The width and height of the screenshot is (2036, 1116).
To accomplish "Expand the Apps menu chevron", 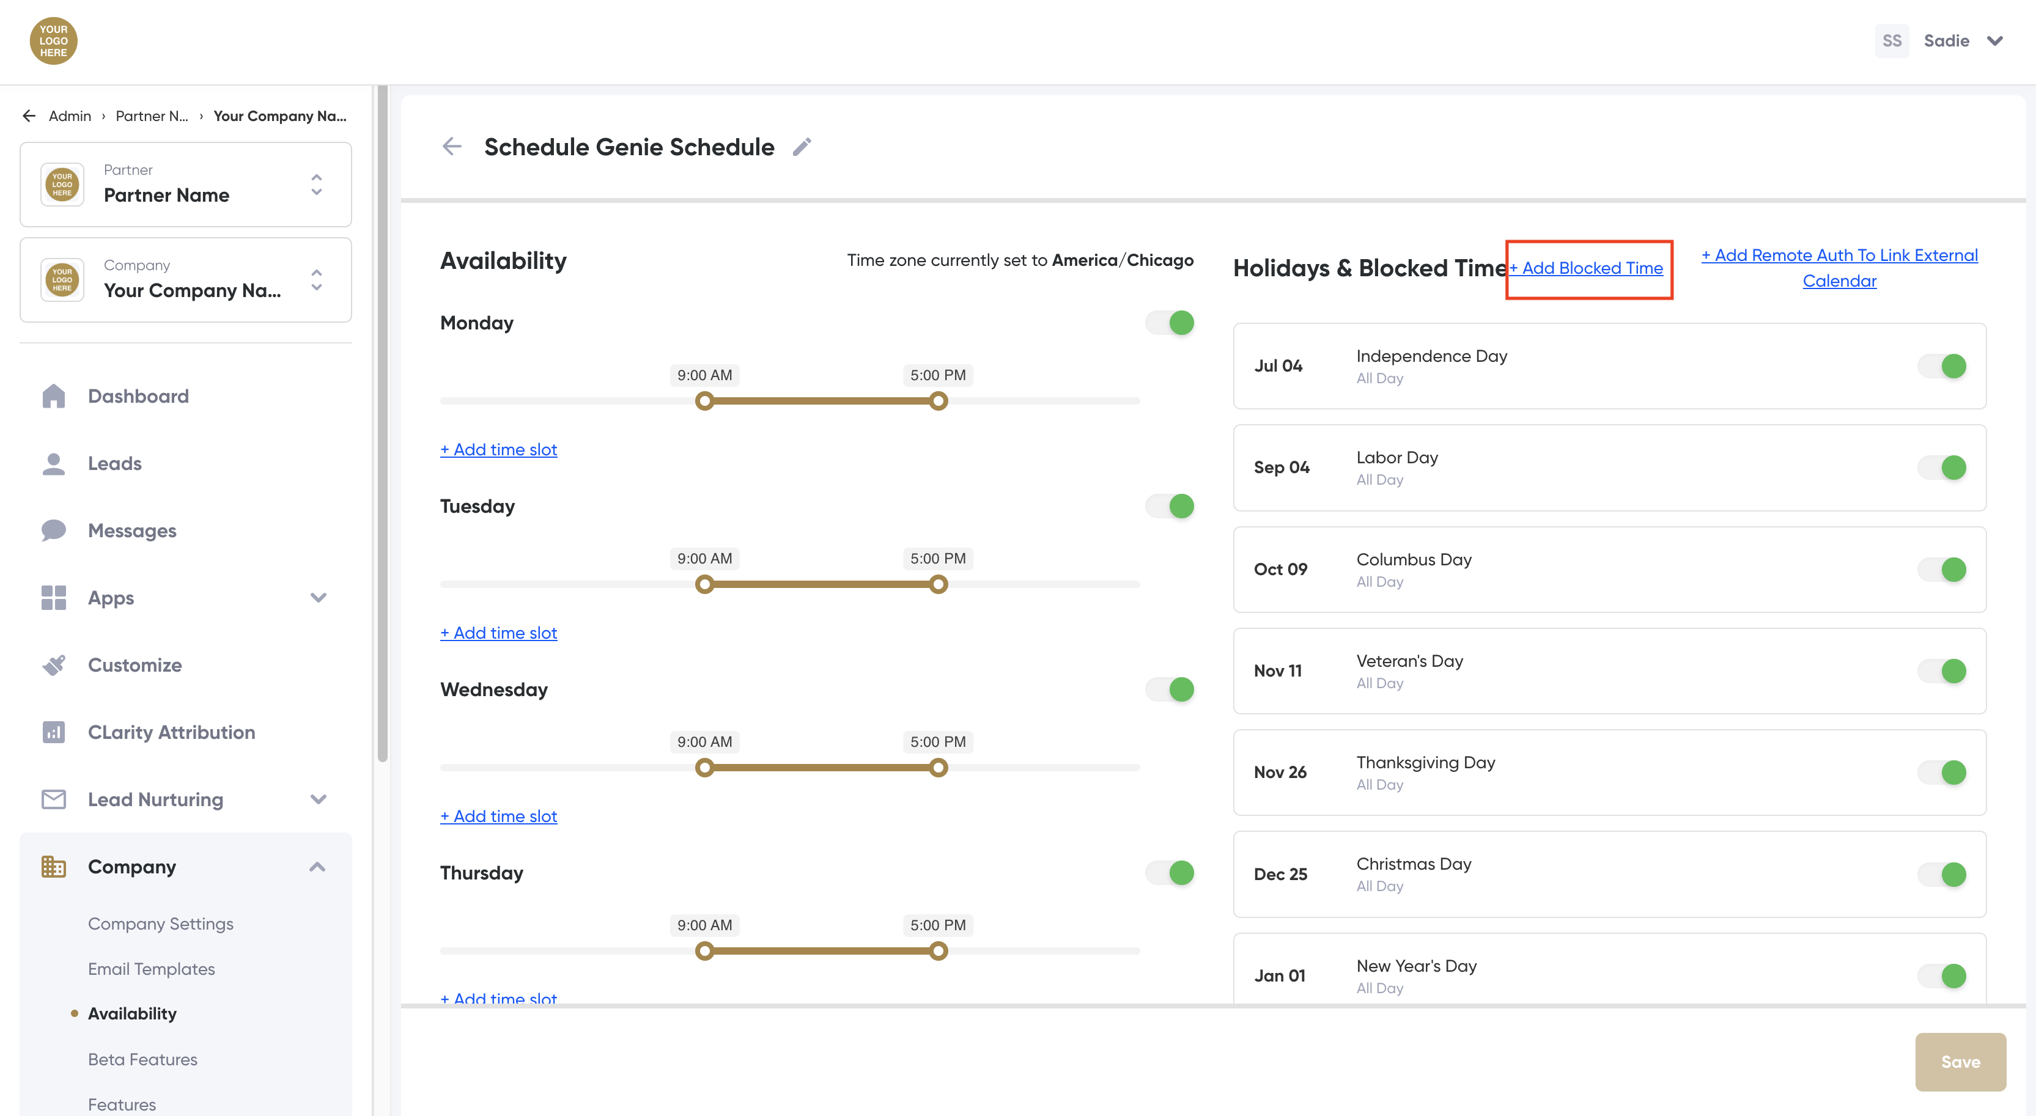I will coord(318,598).
